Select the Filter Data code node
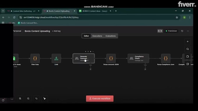Image resolution: width=198 pixels, height=111 pixels. (35, 58)
